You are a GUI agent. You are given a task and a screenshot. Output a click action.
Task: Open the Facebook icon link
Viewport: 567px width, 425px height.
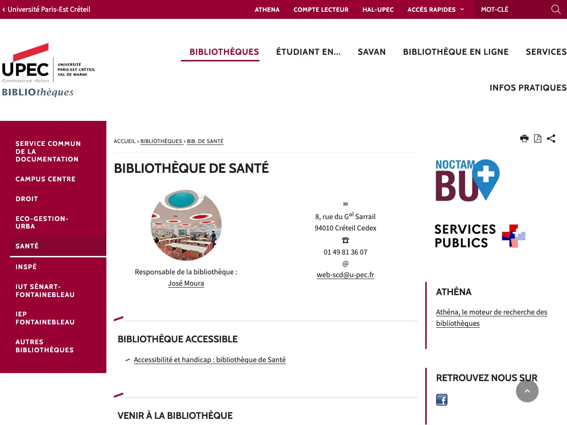442,400
